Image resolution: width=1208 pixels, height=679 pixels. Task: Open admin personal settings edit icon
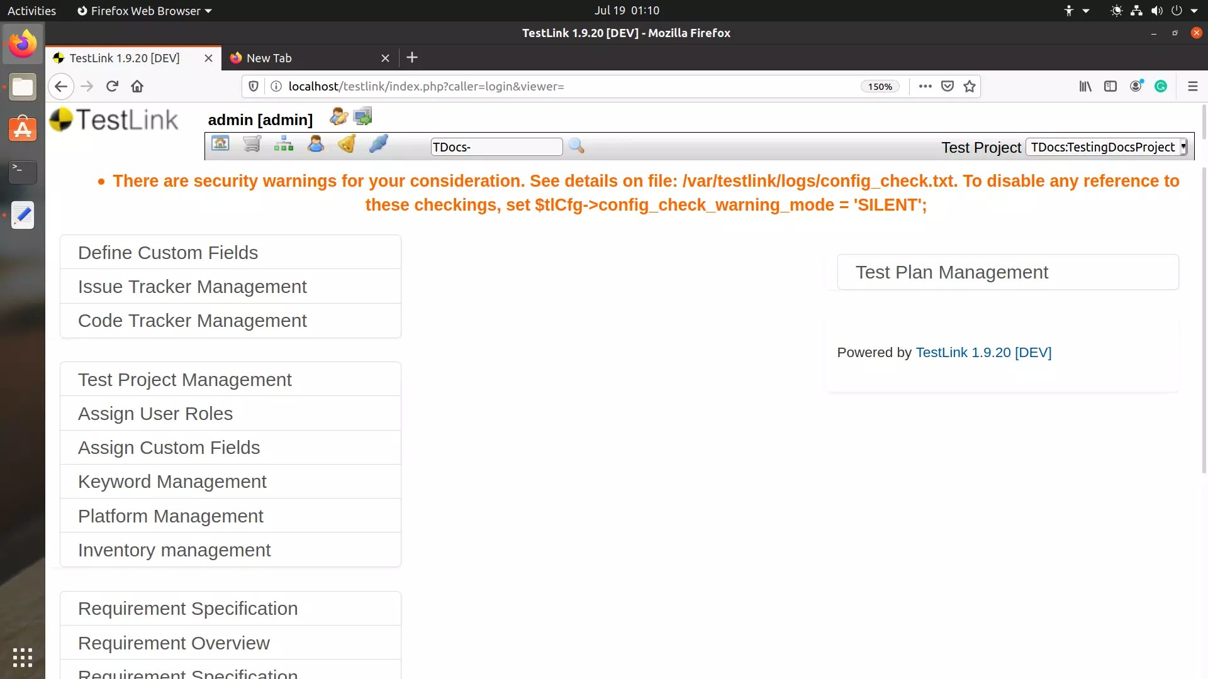pyautogui.click(x=338, y=116)
